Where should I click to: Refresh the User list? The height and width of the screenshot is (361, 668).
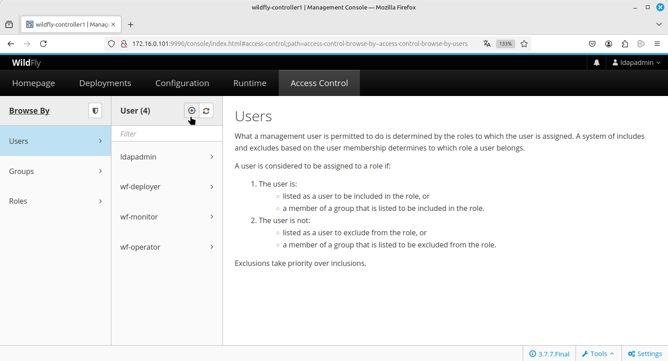tap(206, 111)
